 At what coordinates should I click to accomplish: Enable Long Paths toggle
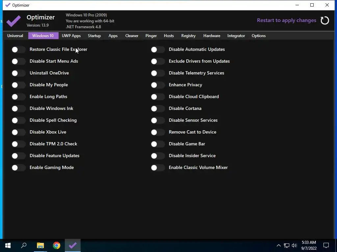pyautogui.click(x=18, y=97)
